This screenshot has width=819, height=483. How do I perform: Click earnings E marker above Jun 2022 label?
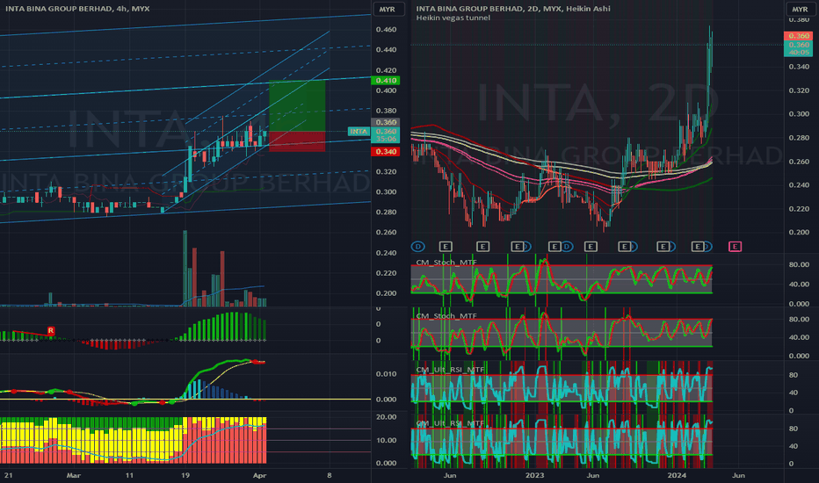tap(446, 247)
